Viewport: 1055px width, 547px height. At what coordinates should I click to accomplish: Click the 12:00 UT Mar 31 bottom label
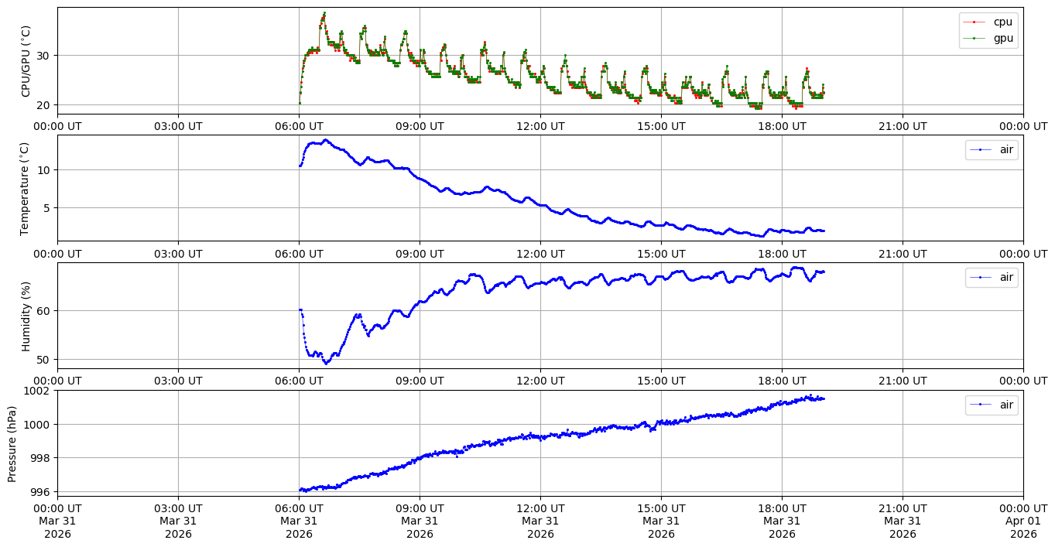[x=540, y=521]
